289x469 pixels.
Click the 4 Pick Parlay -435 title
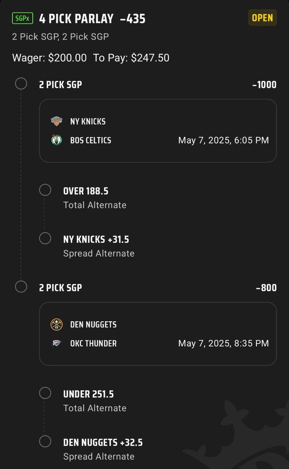point(92,19)
